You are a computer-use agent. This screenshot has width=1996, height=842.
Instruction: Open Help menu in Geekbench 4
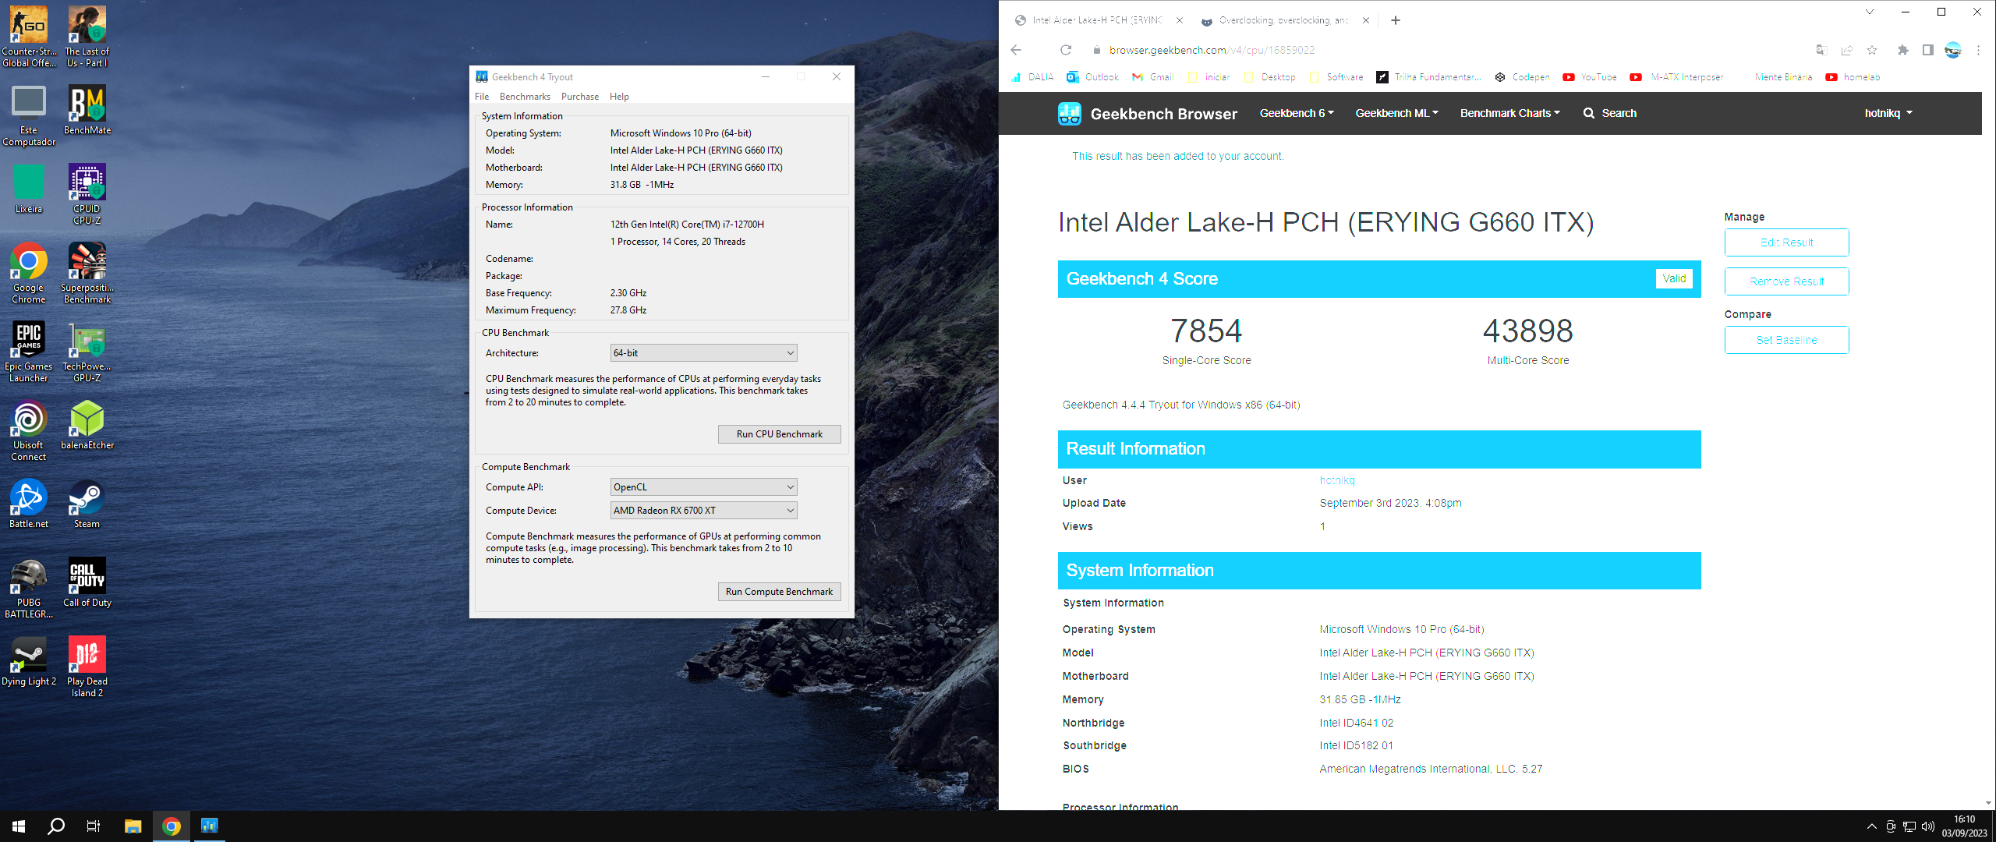coord(619,97)
